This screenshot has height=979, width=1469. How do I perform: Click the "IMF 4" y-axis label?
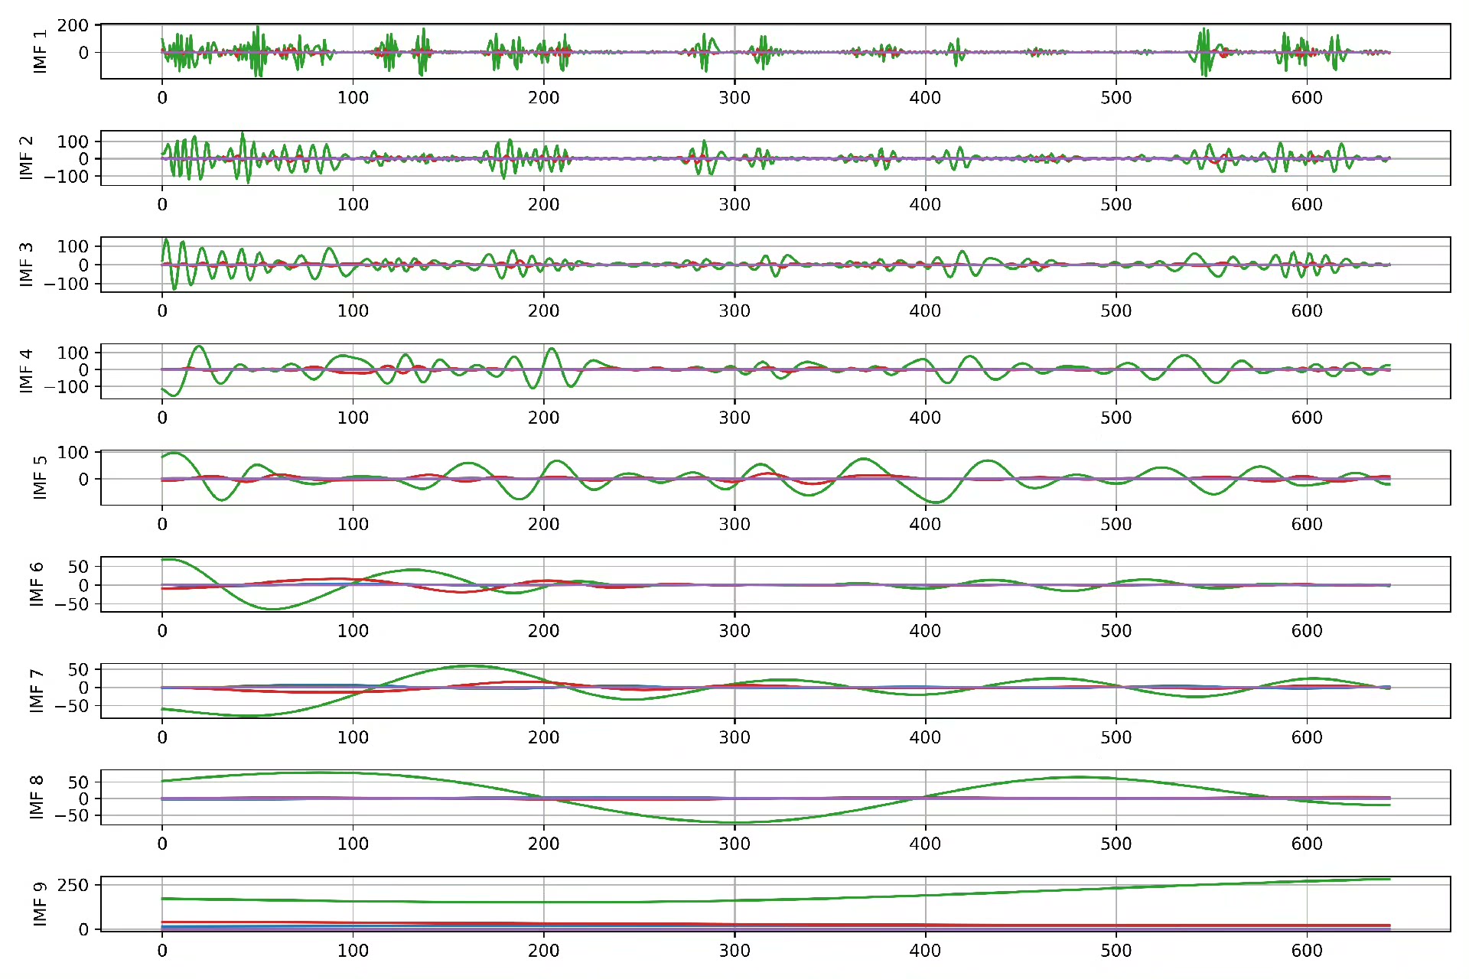coord(26,371)
